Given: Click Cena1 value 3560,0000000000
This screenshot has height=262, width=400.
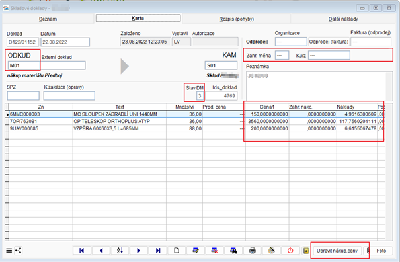Looking at the screenshot, I should [x=268, y=121].
